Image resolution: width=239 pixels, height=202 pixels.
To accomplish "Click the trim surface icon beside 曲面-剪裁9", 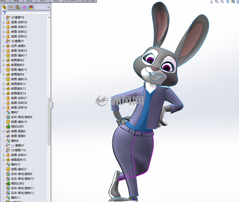I will pyautogui.click(x=8, y=136).
